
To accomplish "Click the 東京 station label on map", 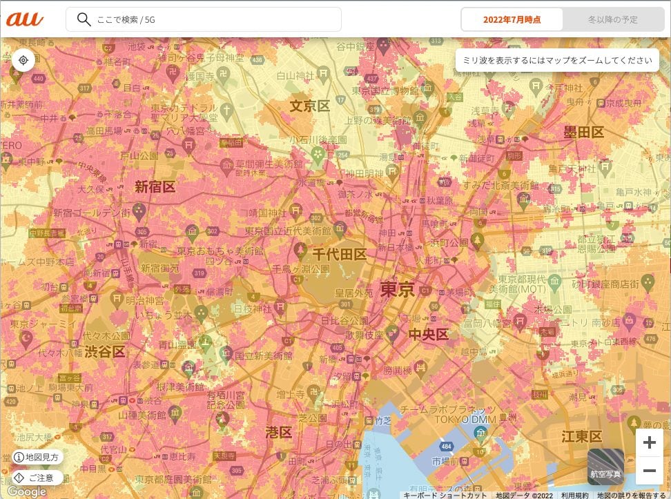I will tap(397, 289).
